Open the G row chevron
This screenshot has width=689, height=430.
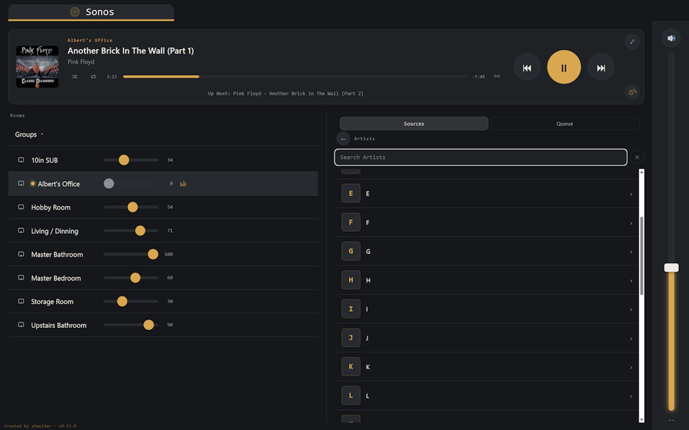click(x=631, y=252)
